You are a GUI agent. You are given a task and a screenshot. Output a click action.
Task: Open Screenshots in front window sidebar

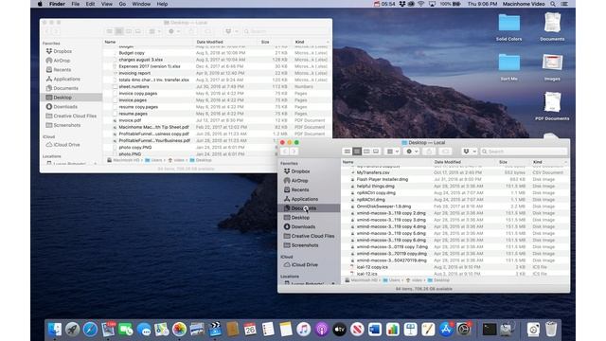click(x=305, y=245)
